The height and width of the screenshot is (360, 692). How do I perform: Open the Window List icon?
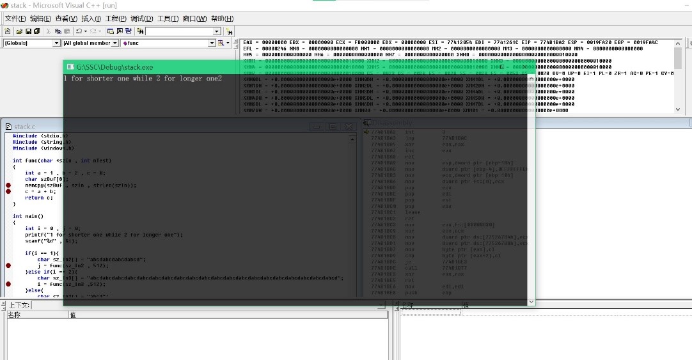[129, 31]
